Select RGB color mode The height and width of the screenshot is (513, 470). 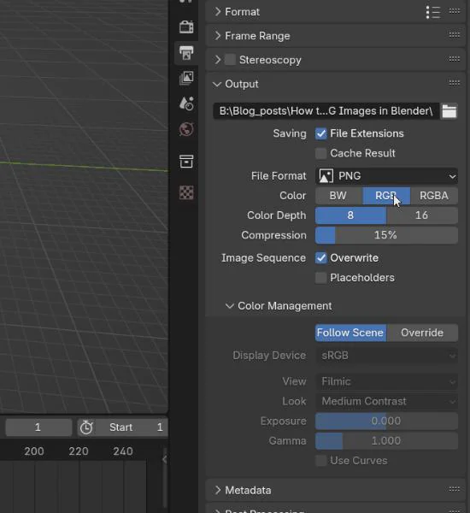click(x=386, y=196)
